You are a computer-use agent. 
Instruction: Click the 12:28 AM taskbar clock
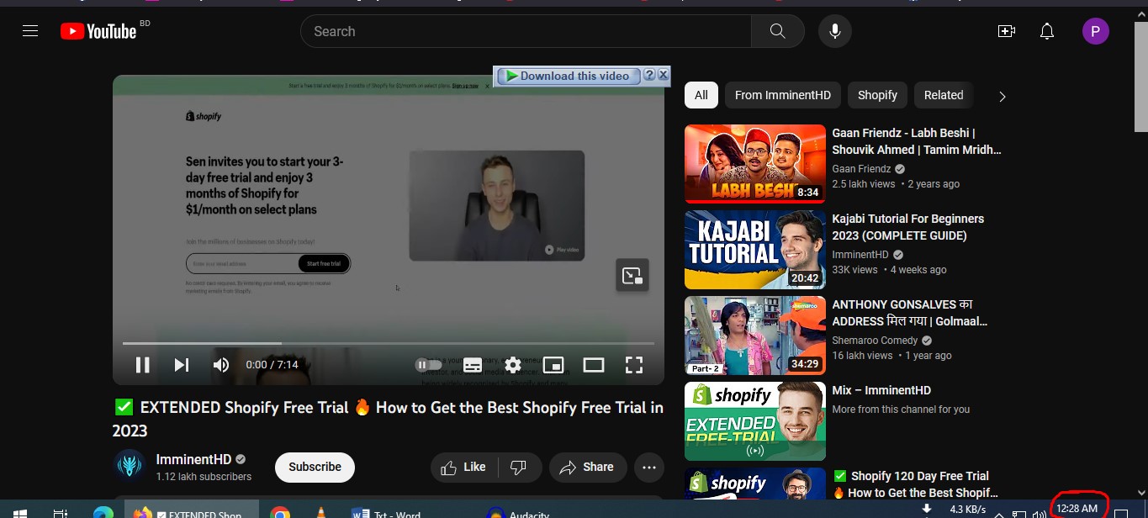click(x=1077, y=509)
